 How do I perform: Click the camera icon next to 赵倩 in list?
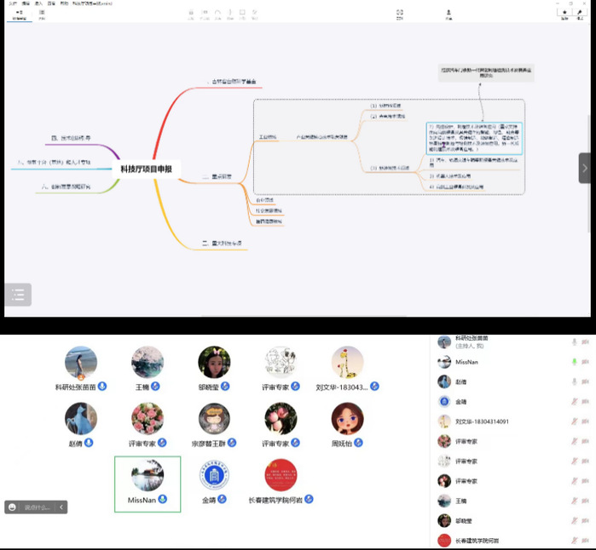point(587,381)
